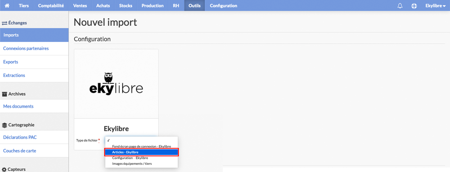Open the RH menu
The width and height of the screenshot is (450, 172).
(176, 5)
